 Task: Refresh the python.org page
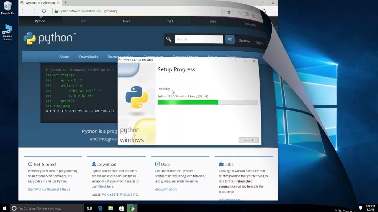tap(44, 11)
